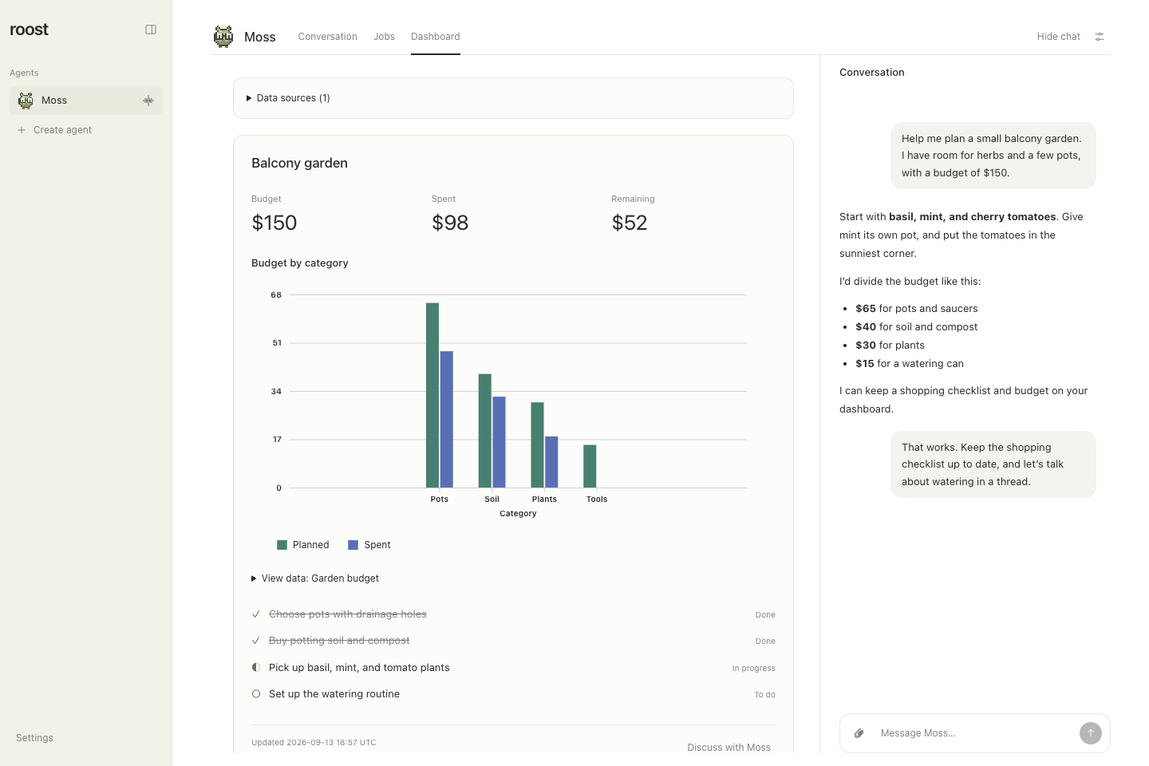Screen dimensions: 1149x766
Task: Click the In progress status label
Action: pyautogui.click(x=753, y=669)
